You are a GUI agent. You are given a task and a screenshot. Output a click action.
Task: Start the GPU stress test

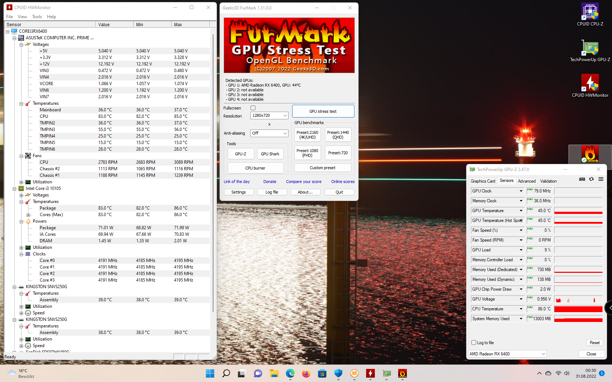[x=323, y=111]
